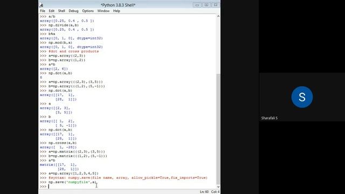Click the Ln: 60 status bar entry

(204, 192)
